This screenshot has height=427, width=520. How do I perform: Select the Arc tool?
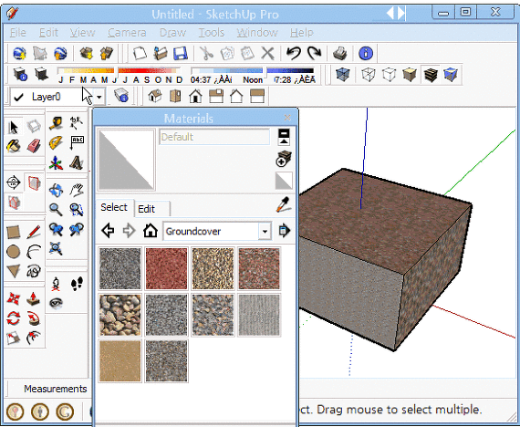[x=34, y=252]
